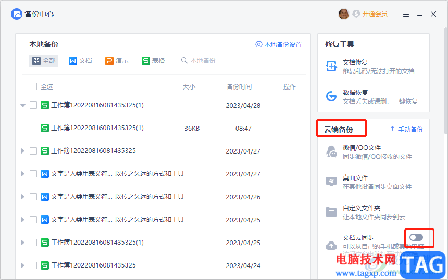
Task: Expand the 2023/04/25 文字是人类 document row
Action: (23, 220)
